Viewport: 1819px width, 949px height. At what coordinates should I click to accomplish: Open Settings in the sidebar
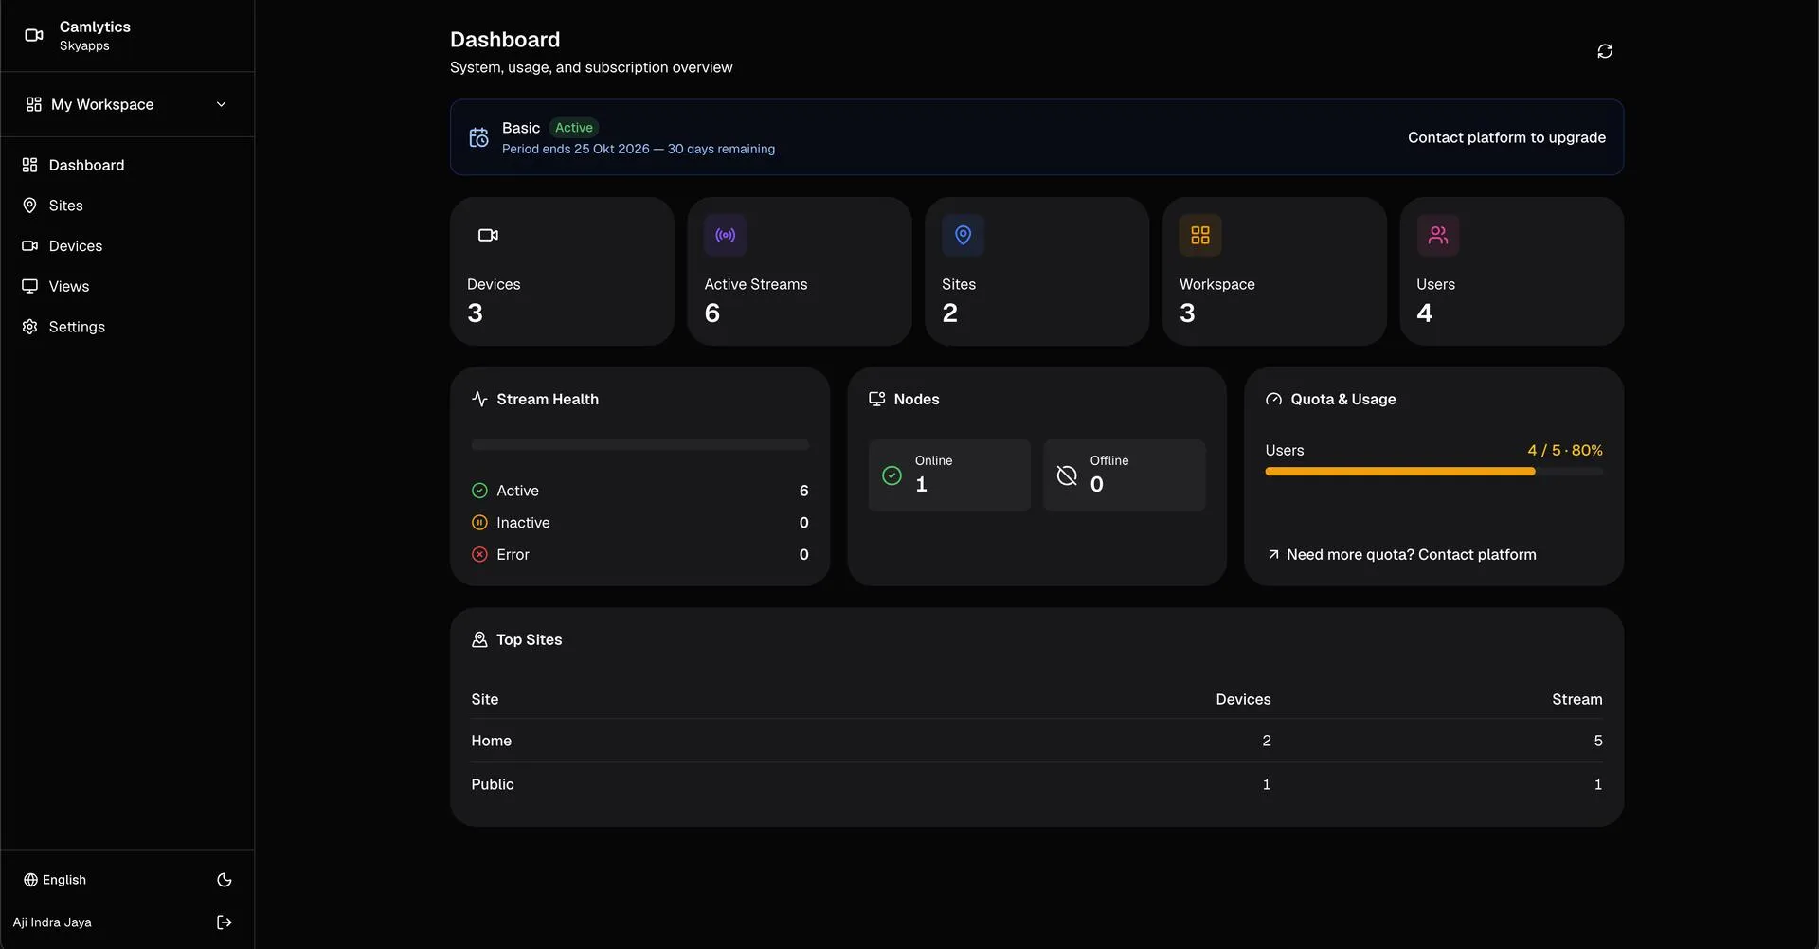pyautogui.click(x=127, y=327)
